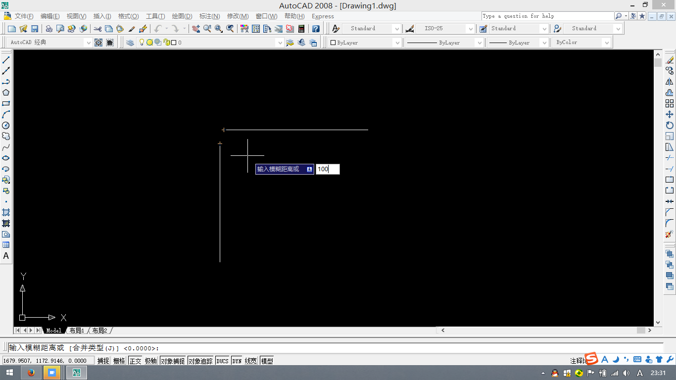Image resolution: width=676 pixels, height=380 pixels.
Task: Select the Move modify tool
Action: pos(670,114)
